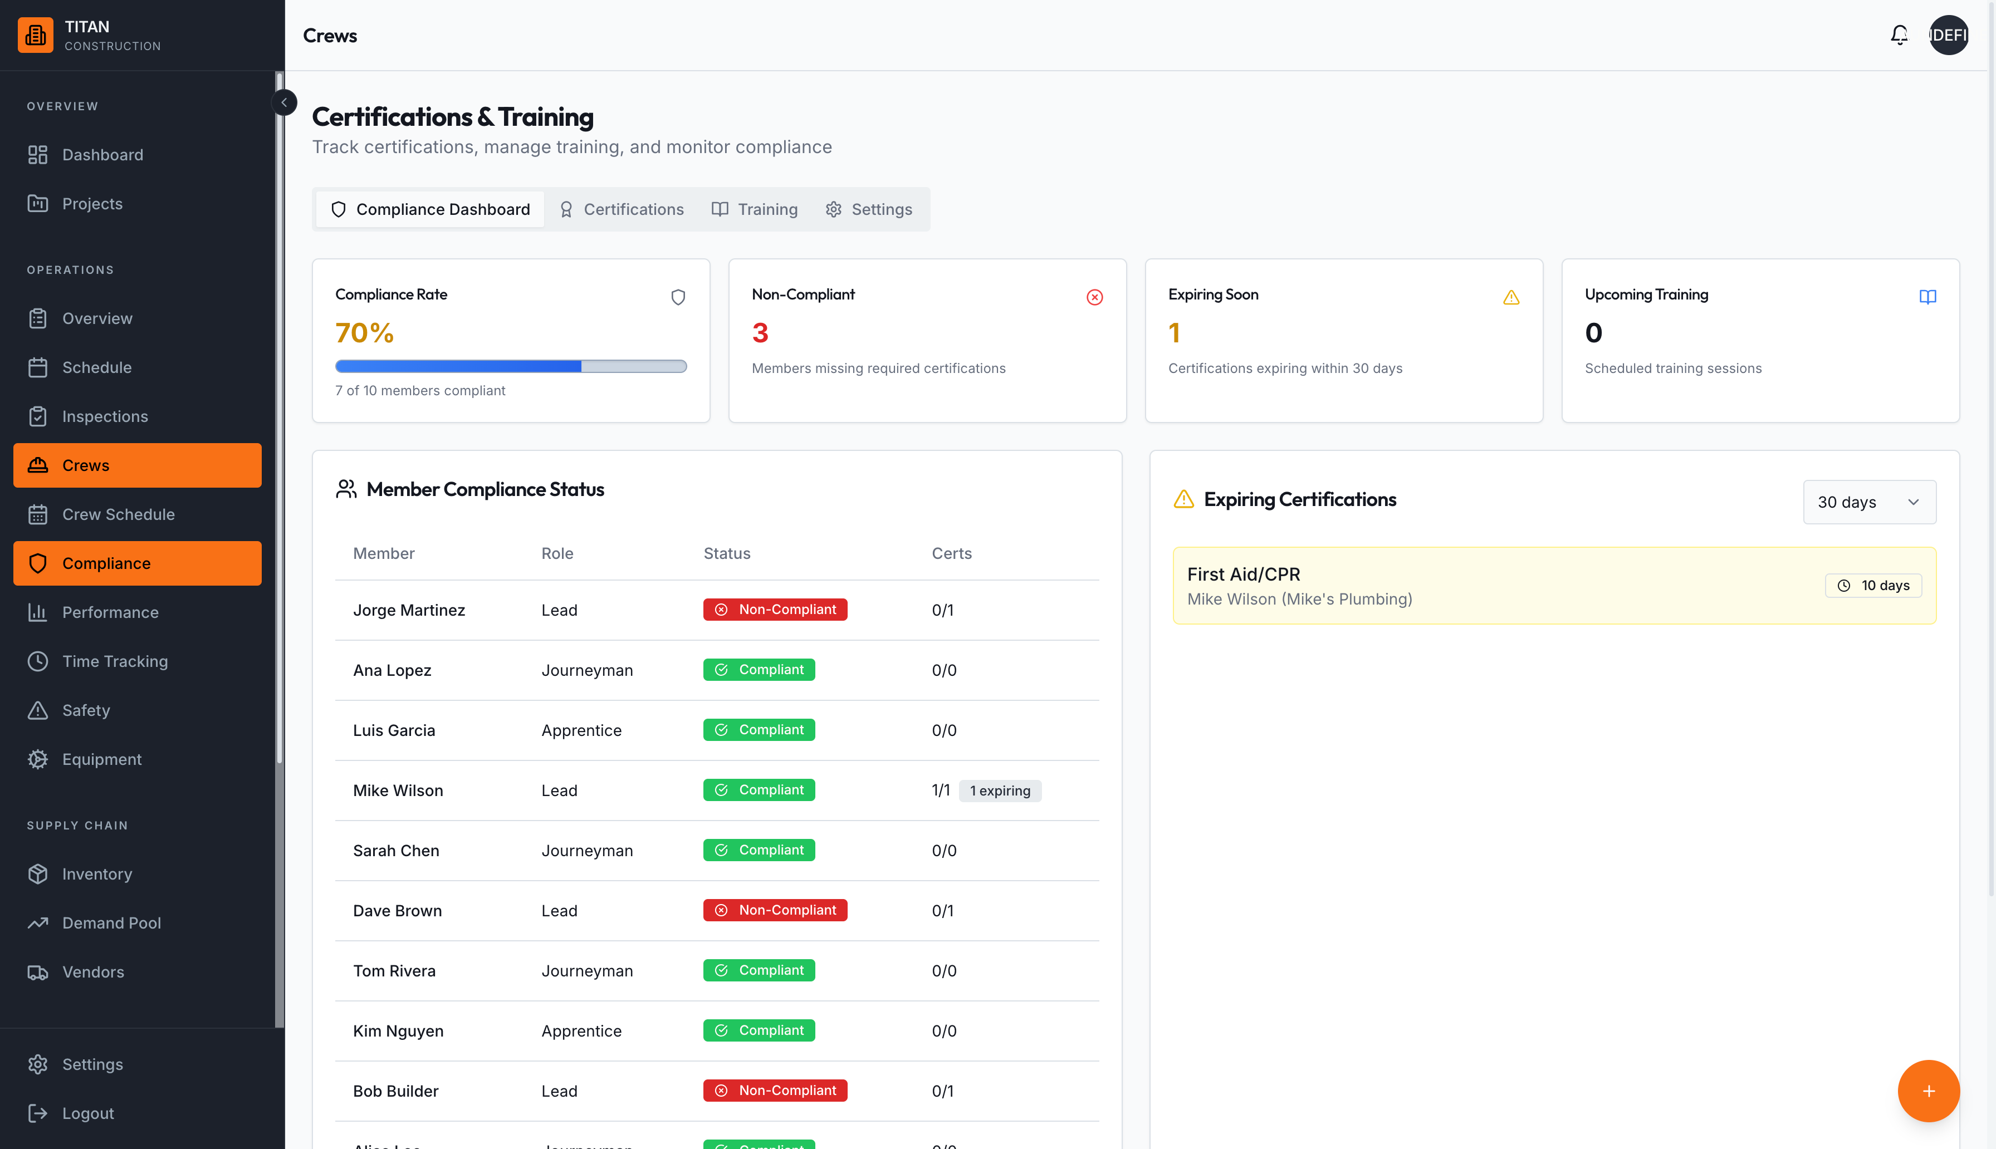Click the book icon on Upcoming Training card
This screenshot has width=1996, height=1149.
pyautogui.click(x=1927, y=297)
